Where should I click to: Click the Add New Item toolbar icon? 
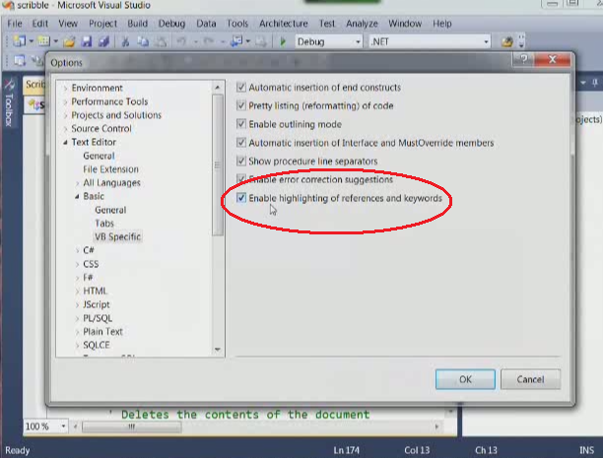click(x=43, y=41)
